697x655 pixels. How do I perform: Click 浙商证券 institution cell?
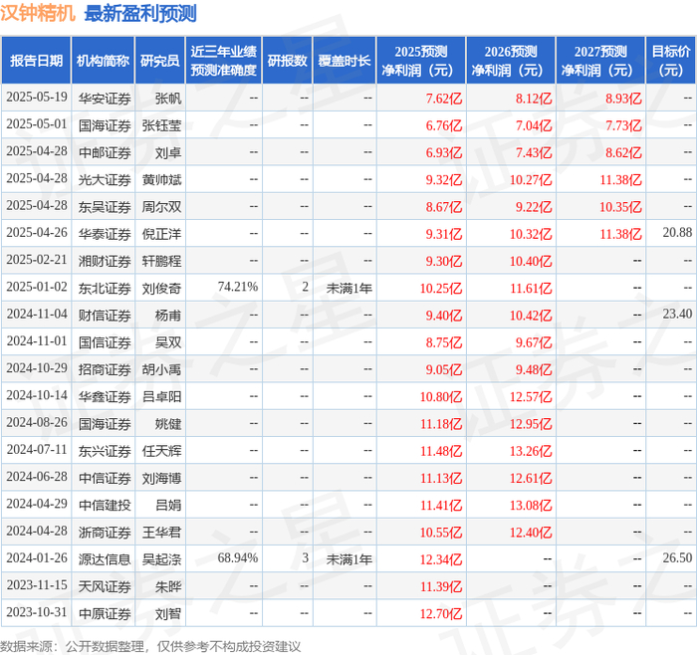[105, 533]
